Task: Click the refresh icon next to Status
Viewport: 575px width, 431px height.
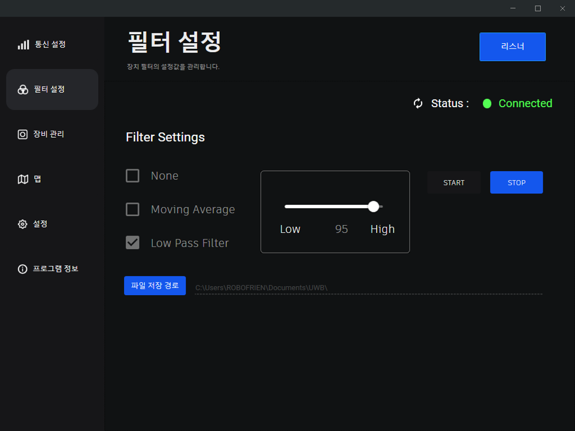Action: 417,104
